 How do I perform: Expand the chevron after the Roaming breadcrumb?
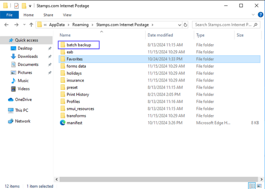coord(92,25)
